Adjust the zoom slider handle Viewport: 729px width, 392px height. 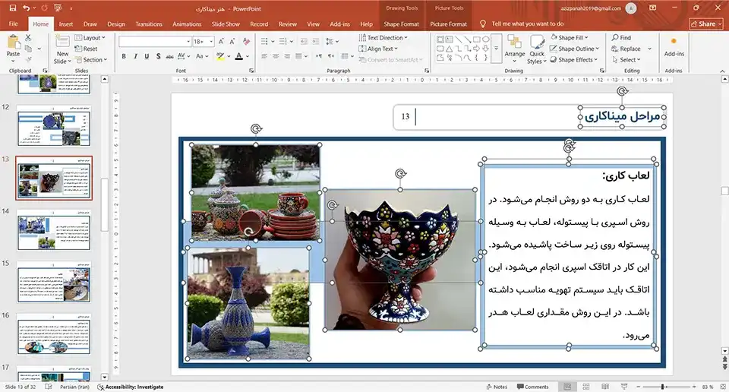662,387
